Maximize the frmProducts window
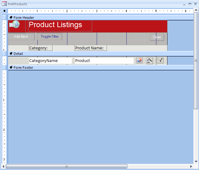Viewport: 199px width, 170px height. 190,4
